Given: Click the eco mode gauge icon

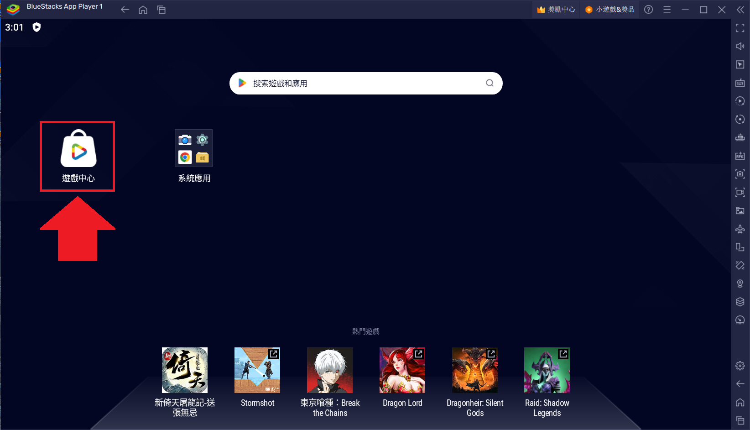Looking at the screenshot, I should pos(740,320).
